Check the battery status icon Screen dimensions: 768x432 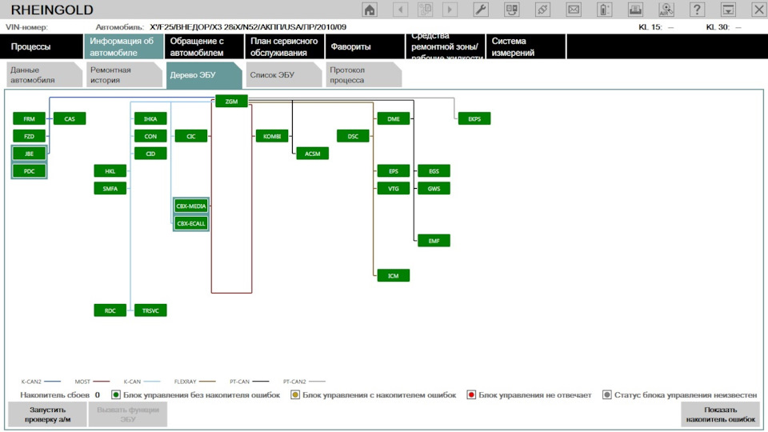pos(605,10)
